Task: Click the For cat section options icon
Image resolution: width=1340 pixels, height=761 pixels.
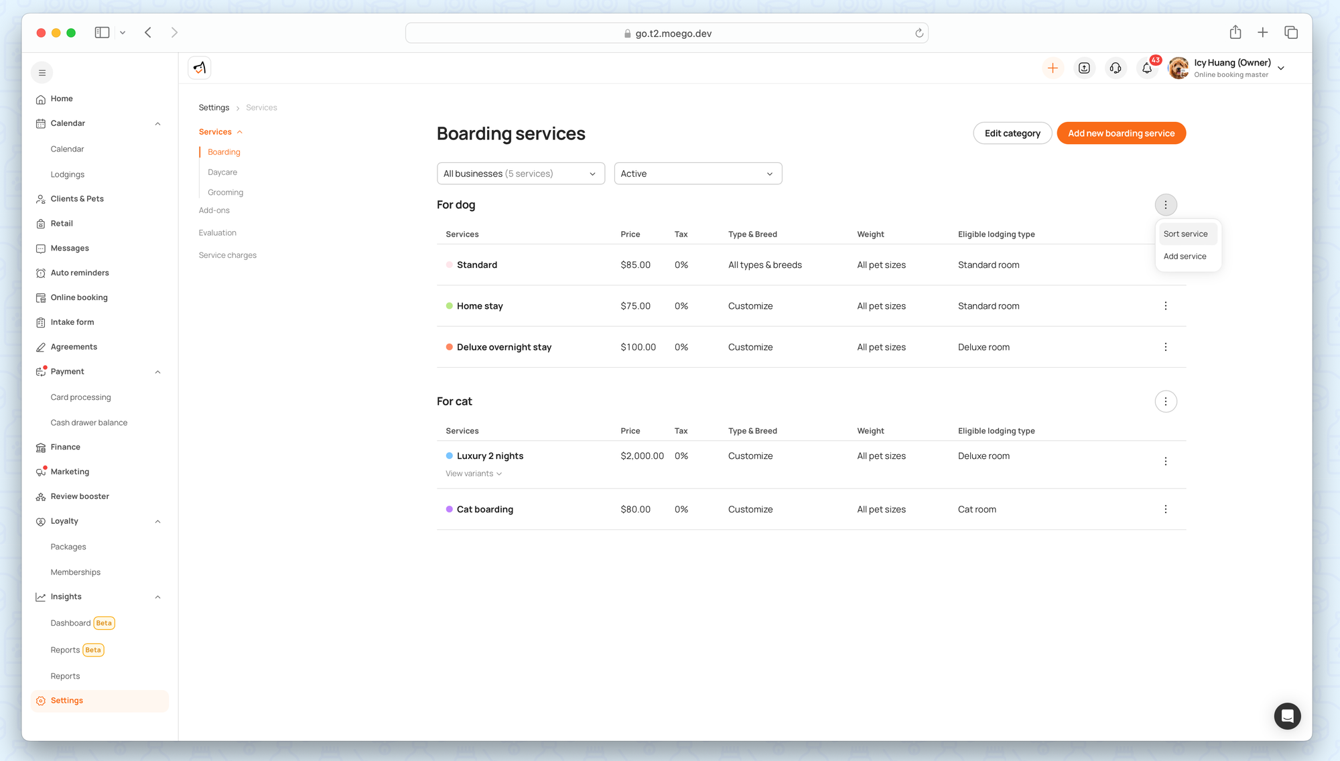Action: point(1166,402)
